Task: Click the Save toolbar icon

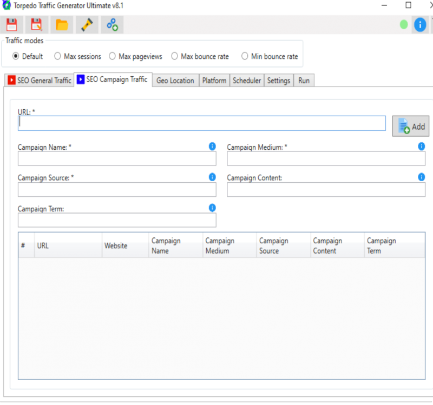Action: click(x=11, y=24)
